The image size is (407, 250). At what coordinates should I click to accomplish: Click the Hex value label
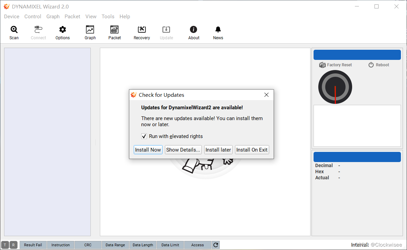point(319,172)
